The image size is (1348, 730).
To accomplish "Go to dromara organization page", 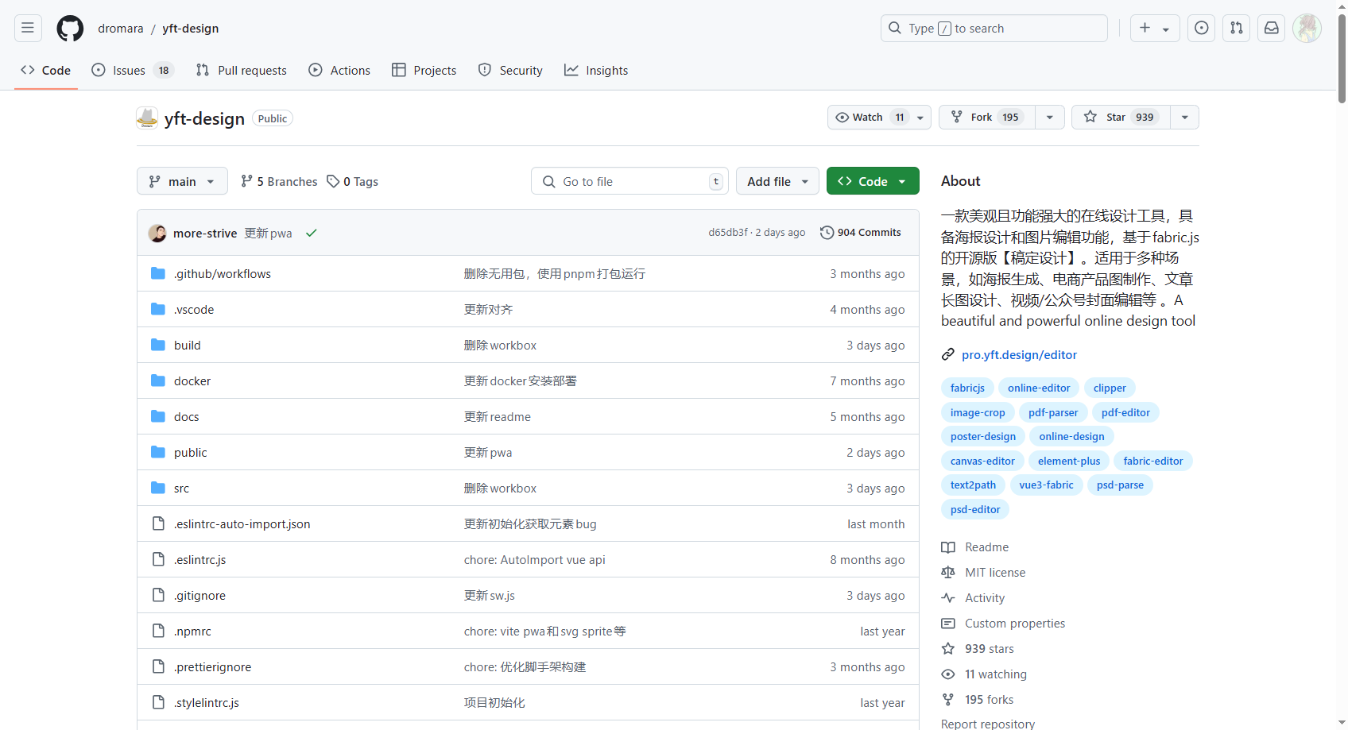I will [x=121, y=28].
